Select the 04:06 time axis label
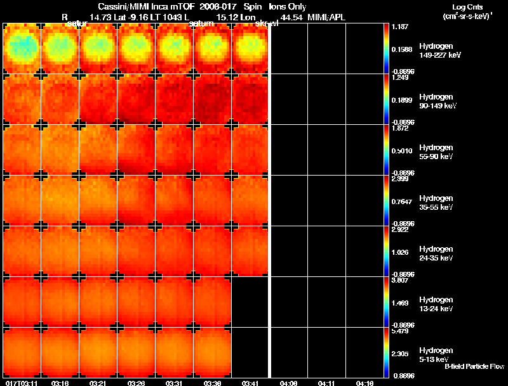This screenshot has height=386, width=508. pyautogui.click(x=288, y=383)
